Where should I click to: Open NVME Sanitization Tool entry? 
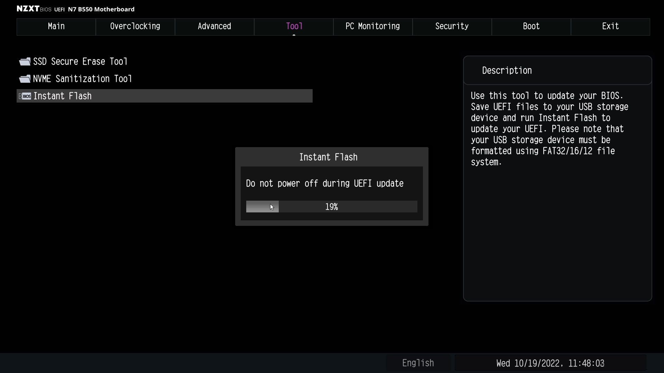(82, 79)
